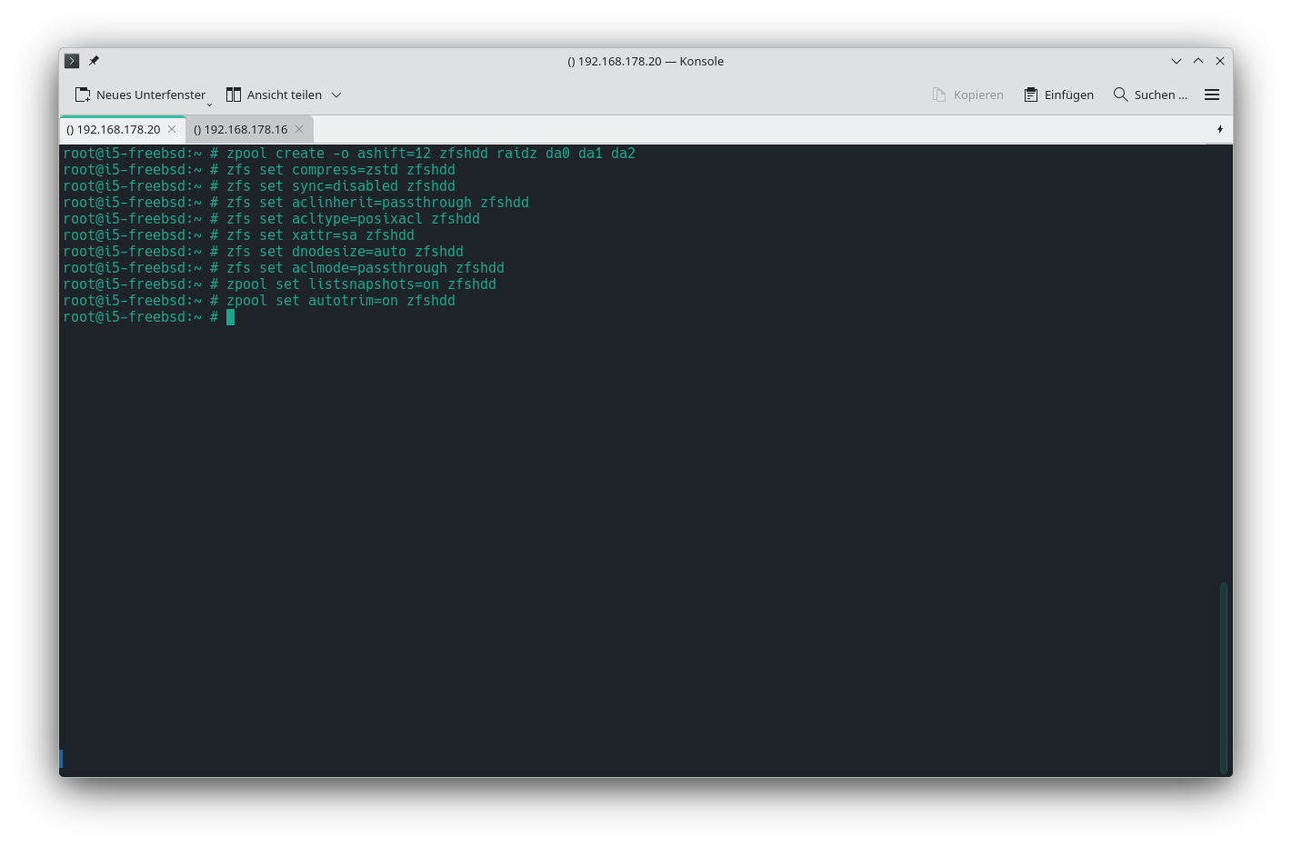Open the Neues Unterfenster dropdown arrow
This screenshot has width=1292, height=847.
click(209, 104)
